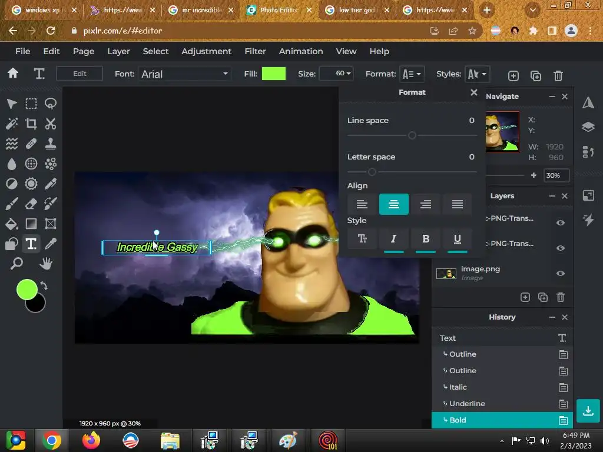
Task: Select the Cutout scissors tool
Action: 51,124
